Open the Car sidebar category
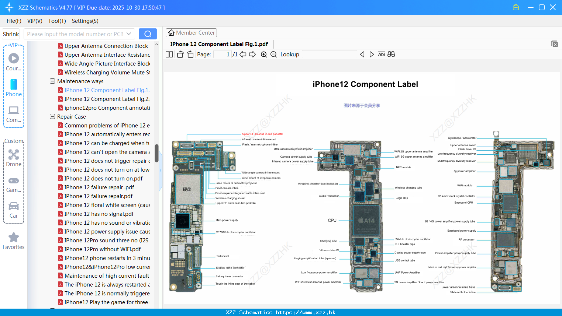 click(x=14, y=210)
